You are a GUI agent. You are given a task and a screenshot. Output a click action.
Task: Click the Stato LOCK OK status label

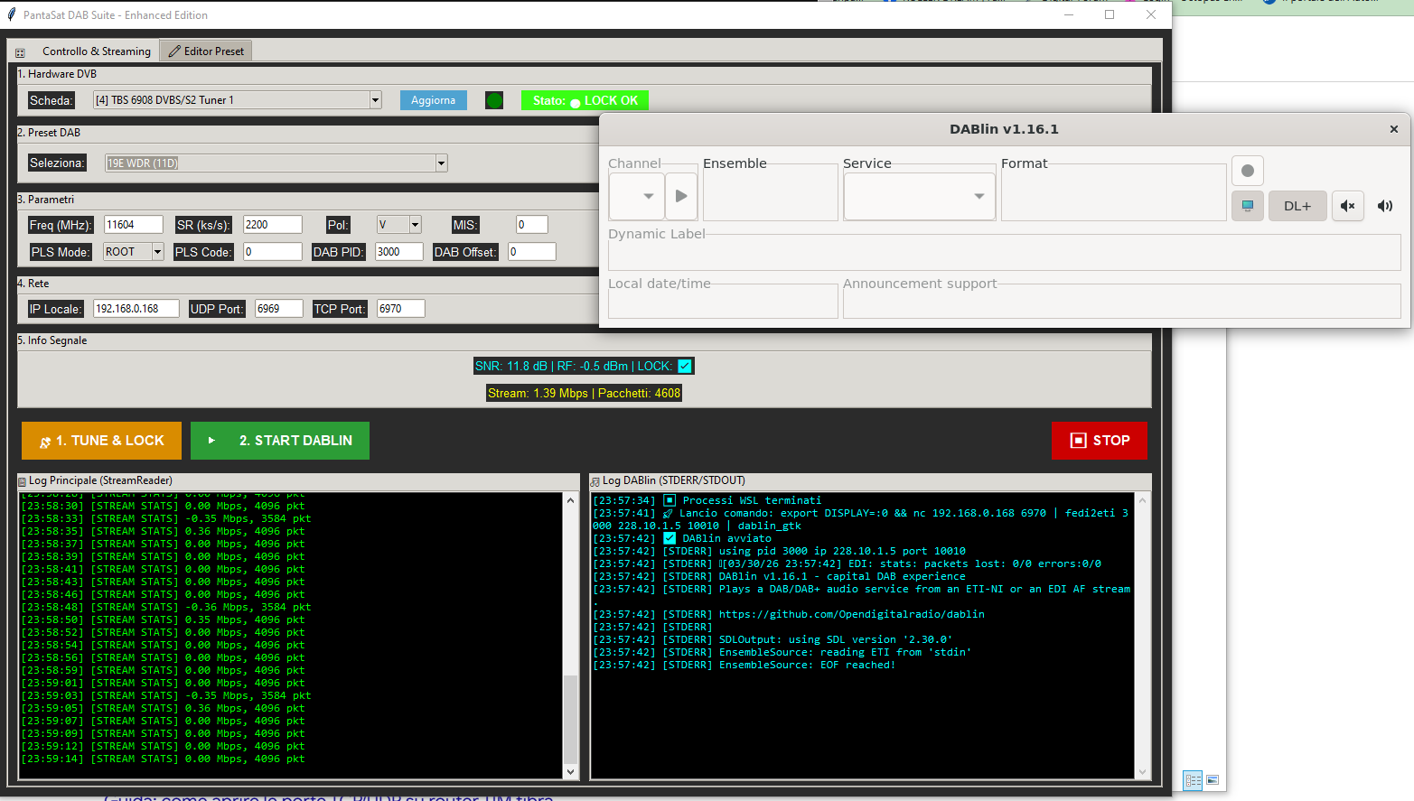585,100
